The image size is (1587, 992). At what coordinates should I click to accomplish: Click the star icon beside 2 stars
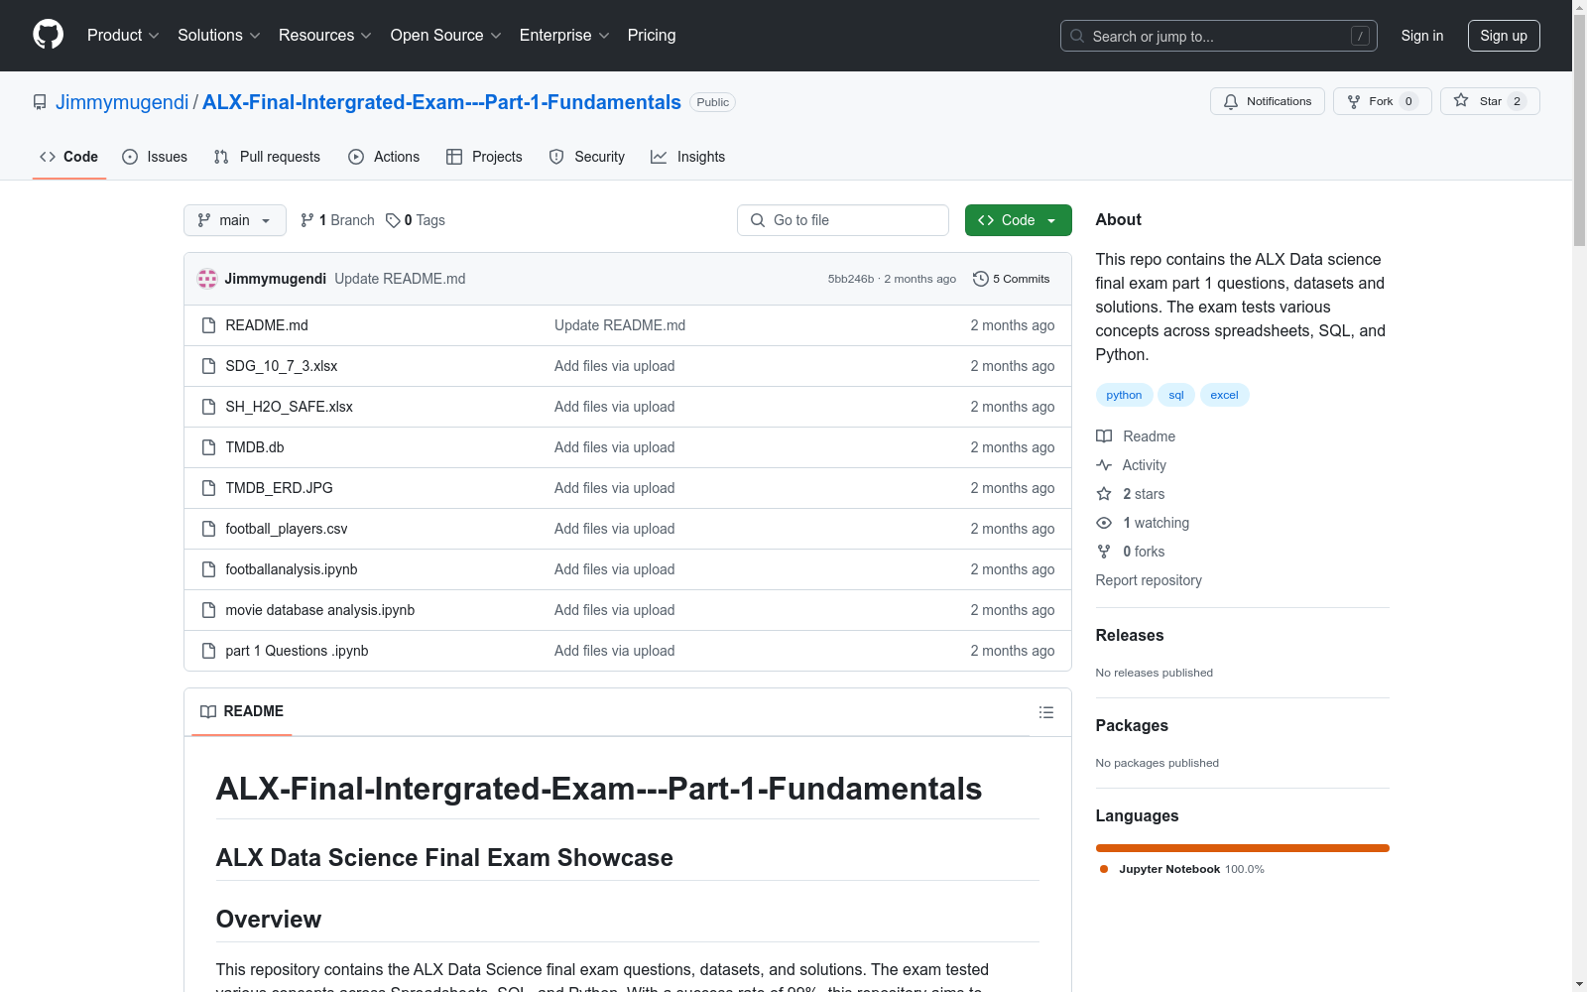coord(1104,494)
